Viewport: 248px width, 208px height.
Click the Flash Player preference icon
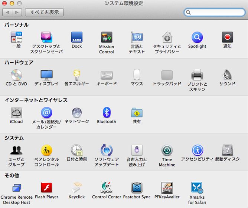[x=46, y=188]
